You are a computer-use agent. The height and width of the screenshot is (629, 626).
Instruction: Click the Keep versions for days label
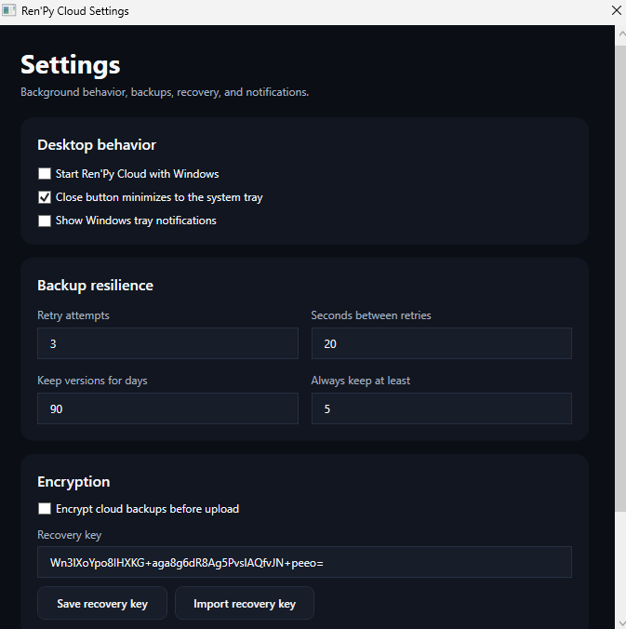click(92, 381)
